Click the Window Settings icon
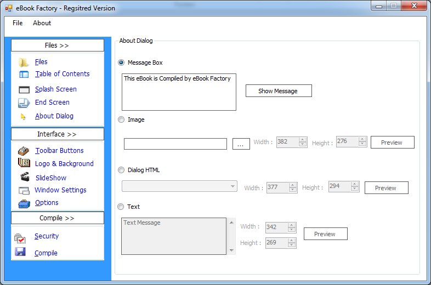The width and height of the screenshot is (431, 285). (x=24, y=191)
